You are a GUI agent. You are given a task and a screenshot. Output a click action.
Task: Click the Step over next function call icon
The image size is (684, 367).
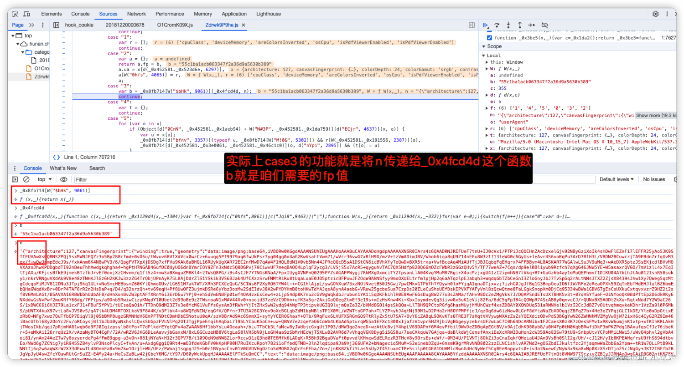pos(496,25)
